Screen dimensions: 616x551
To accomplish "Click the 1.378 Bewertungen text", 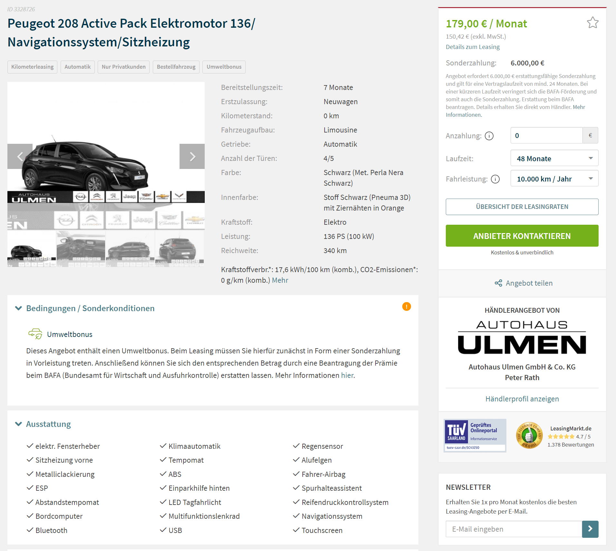I will coord(571,445).
